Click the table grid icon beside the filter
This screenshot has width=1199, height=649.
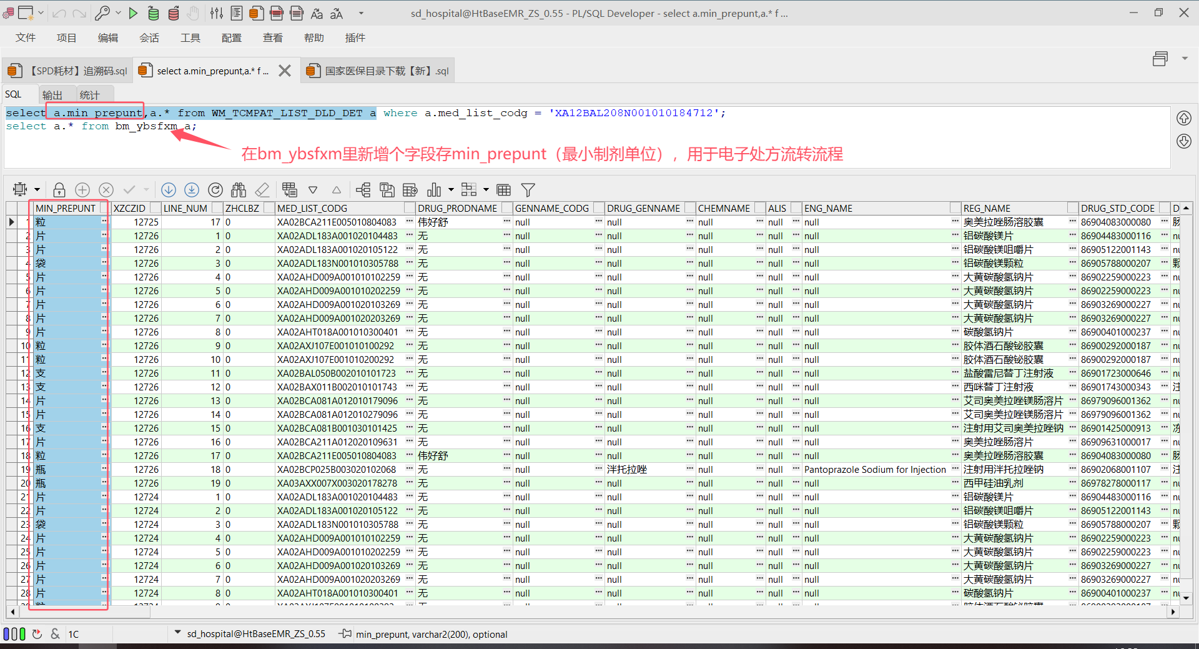[504, 190]
